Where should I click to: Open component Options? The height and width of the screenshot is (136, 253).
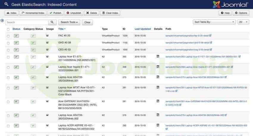241,13
